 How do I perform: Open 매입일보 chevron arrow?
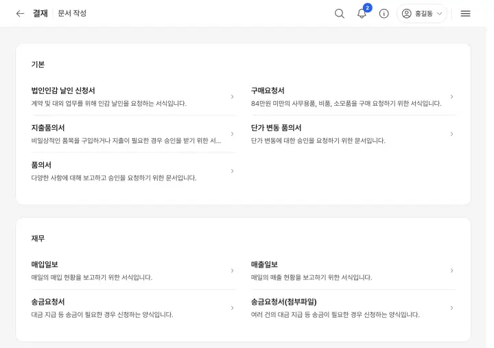click(x=232, y=270)
